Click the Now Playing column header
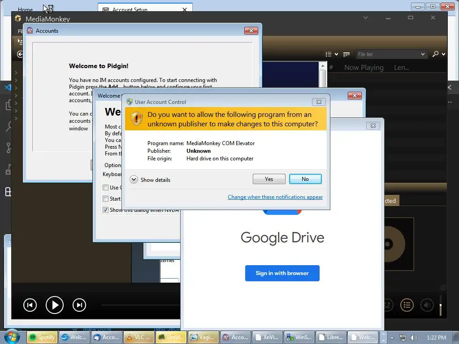This screenshot has height=344, width=459. point(364,68)
